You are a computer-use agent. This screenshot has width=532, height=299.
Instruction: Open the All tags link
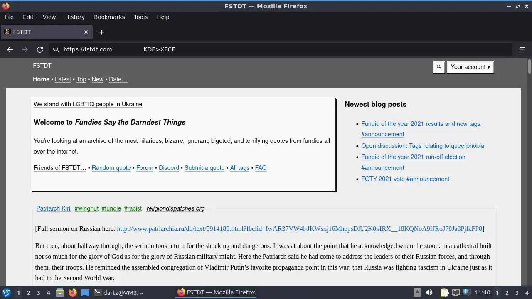(x=239, y=168)
